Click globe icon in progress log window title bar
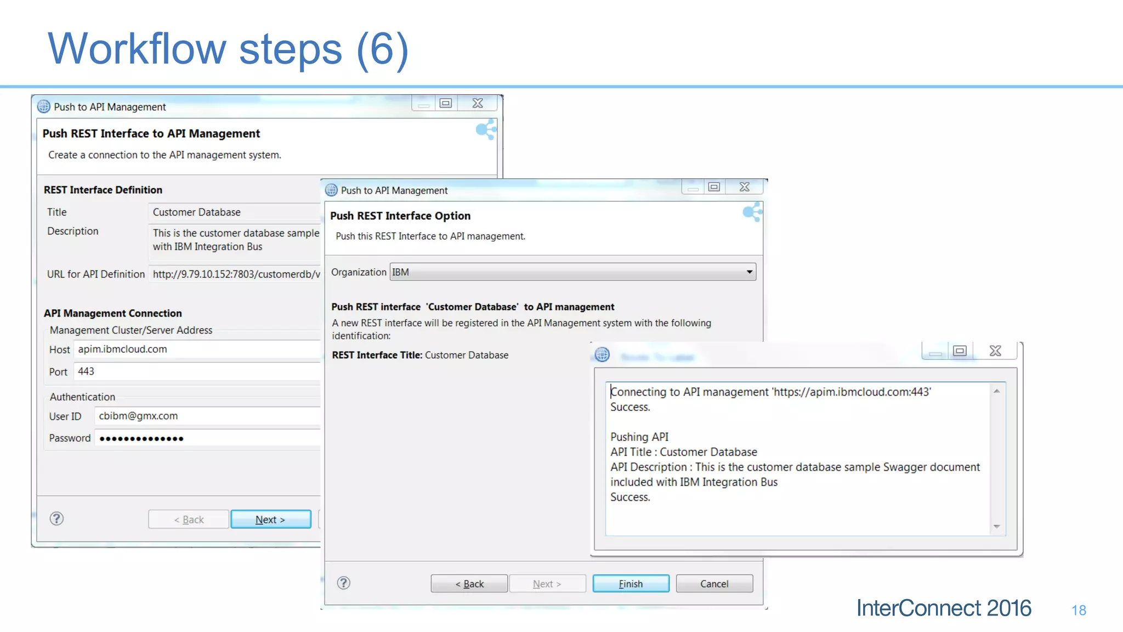Image resolution: width=1123 pixels, height=632 pixels. (602, 355)
